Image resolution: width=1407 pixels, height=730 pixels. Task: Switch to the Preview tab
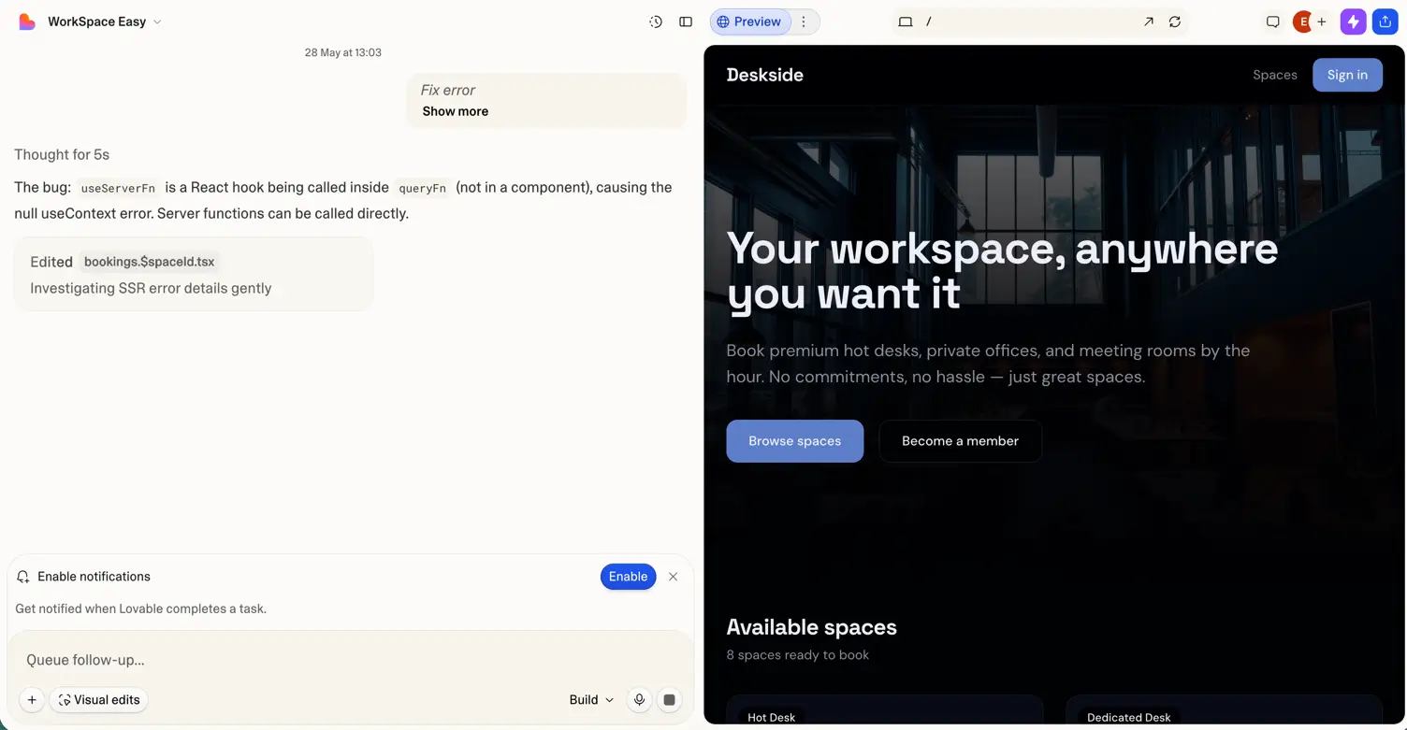749,21
